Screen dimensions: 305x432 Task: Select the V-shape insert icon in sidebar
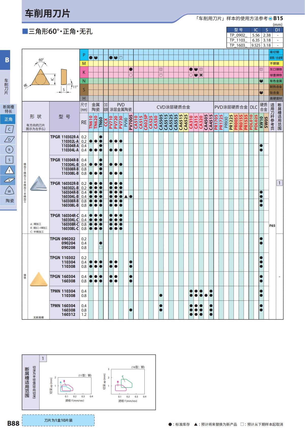(x=9, y=180)
